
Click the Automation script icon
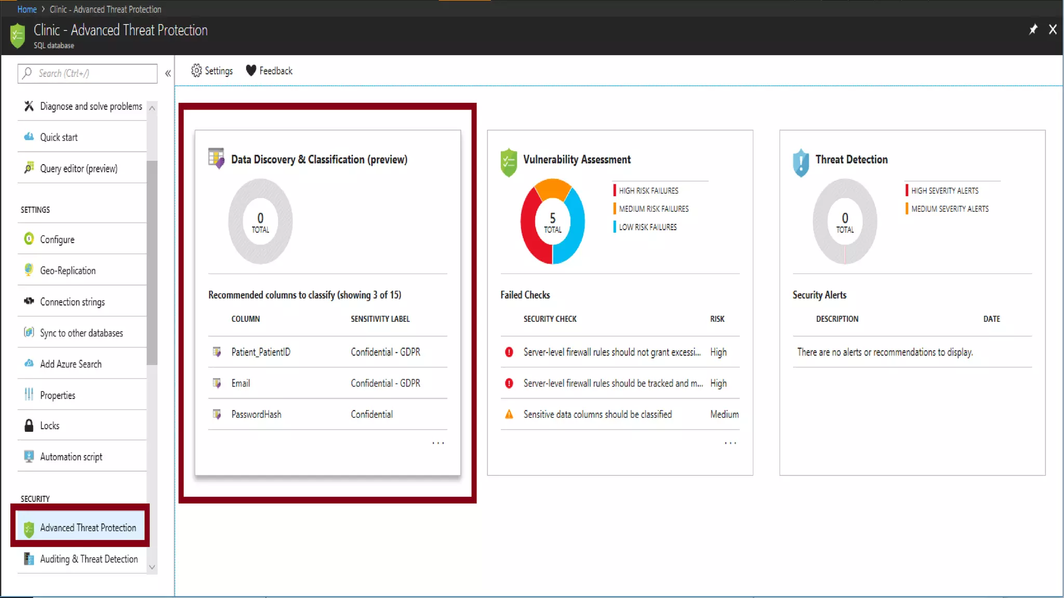click(29, 456)
